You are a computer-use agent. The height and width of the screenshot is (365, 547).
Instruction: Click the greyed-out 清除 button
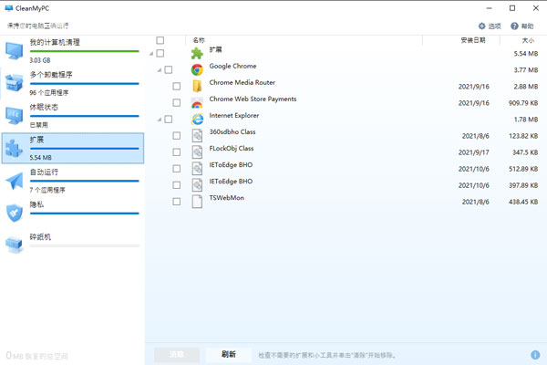[x=177, y=355]
